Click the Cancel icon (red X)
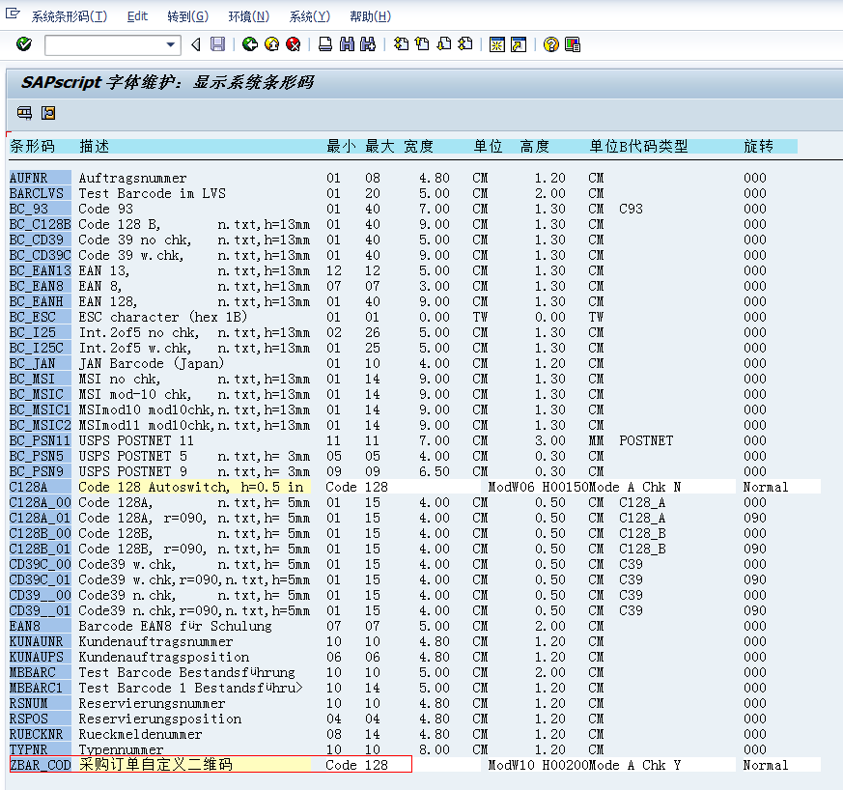843x790 pixels. [x=295, y=44]
